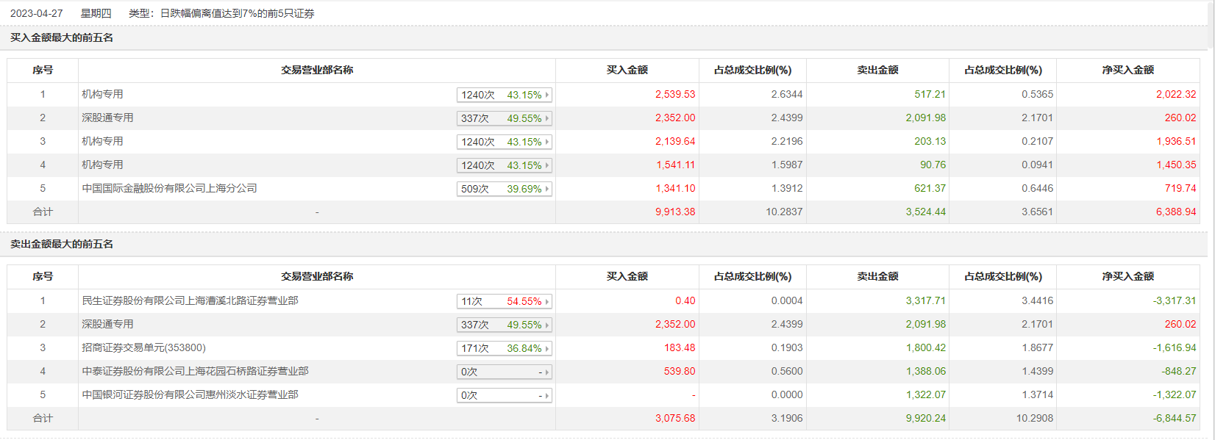Click 中国国际金融股份有限公司上海分公司 name
1215x440 pixels.
click(169, 188)
